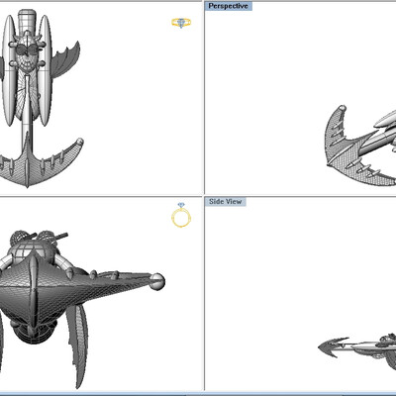Select the large sphere tip in lower-left viewport
Image resolution: width=396 pixels, height=396 pixels.
click(x=157, y=282)
